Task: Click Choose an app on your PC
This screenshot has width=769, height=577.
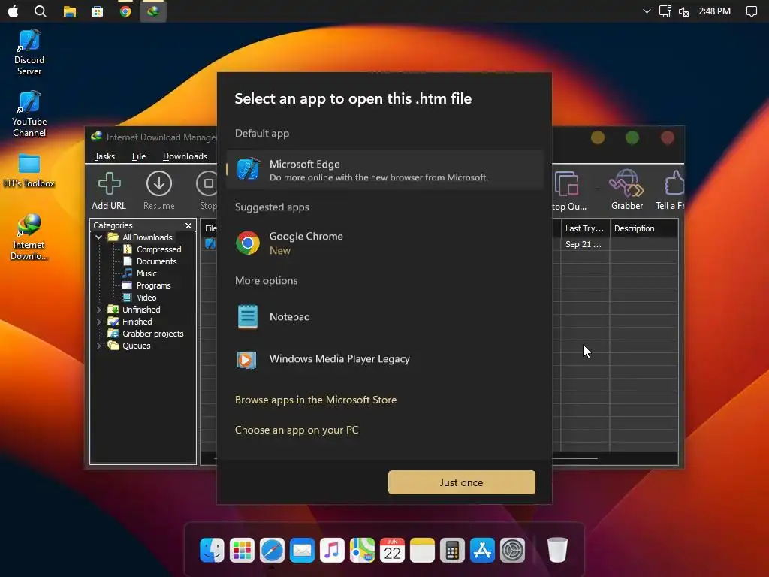Action: click(x=297, y=430)
